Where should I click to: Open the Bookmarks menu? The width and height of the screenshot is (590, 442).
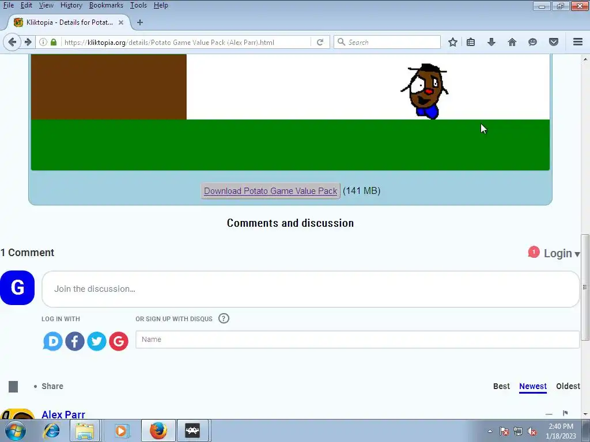[x=106, y=5]
